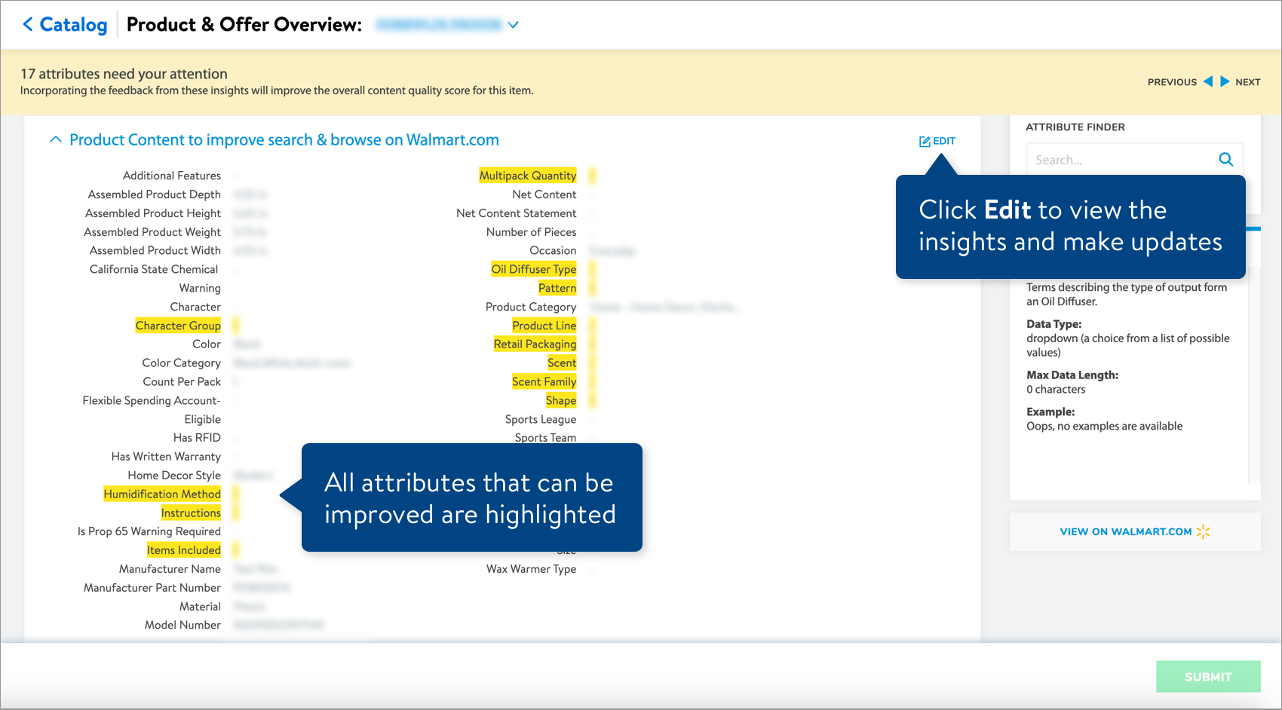
Task: Select highlighted Product Line attribute
Action: point(544,326)
